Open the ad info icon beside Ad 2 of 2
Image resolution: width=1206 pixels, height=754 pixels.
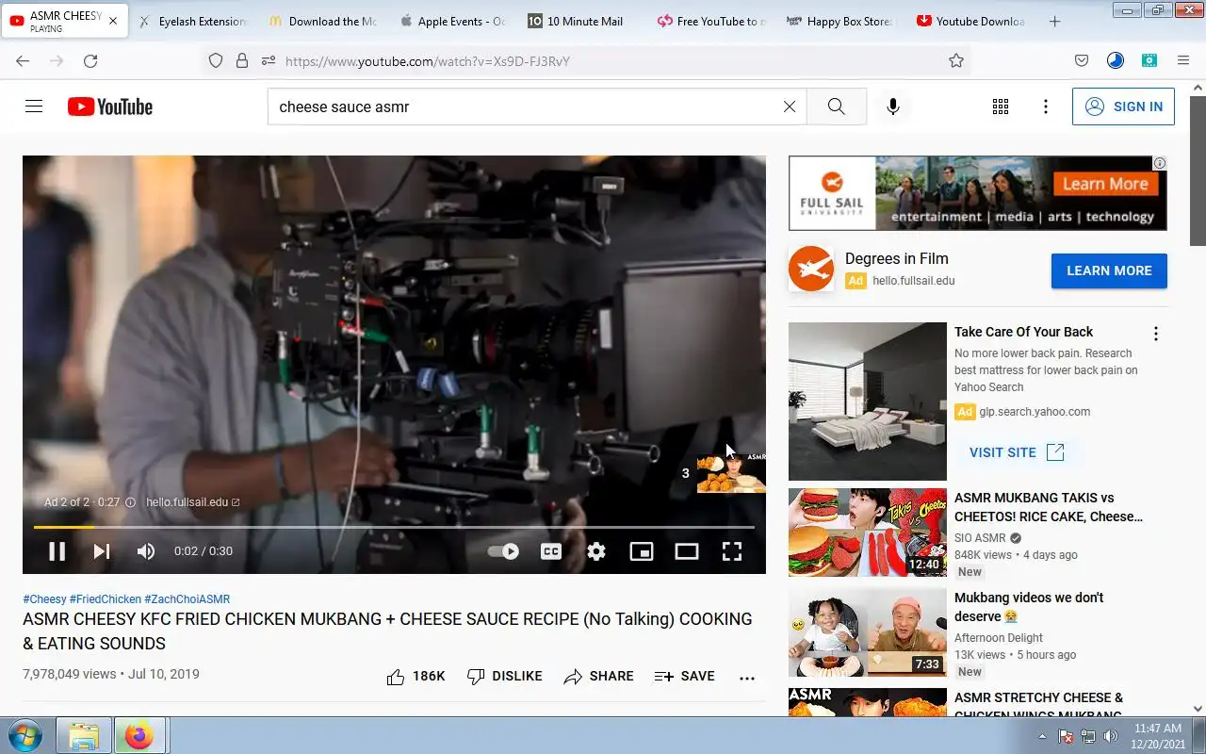pyautogui.click(x=130, y=502)
